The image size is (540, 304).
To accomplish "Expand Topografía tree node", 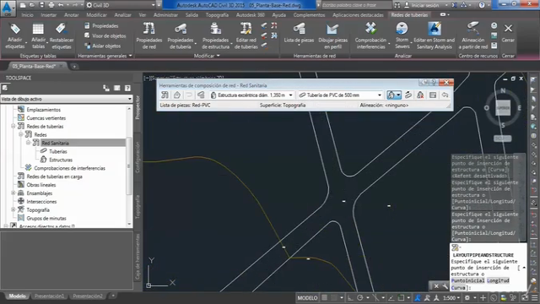I will coord(13,209).
